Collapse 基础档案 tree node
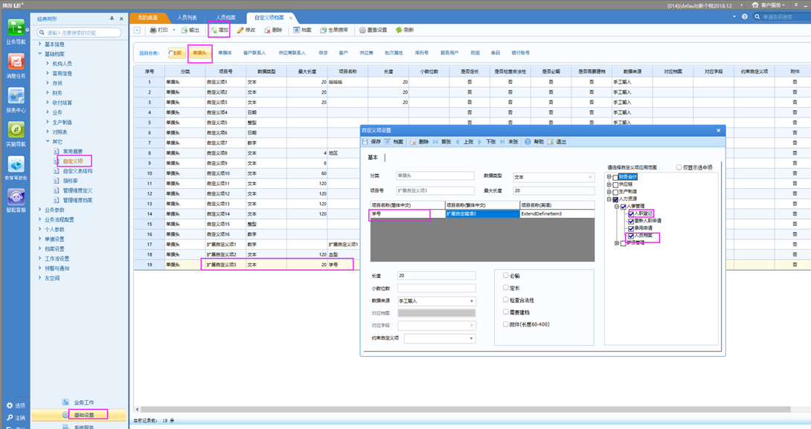The image size is (811, 429). click(40, 54)
